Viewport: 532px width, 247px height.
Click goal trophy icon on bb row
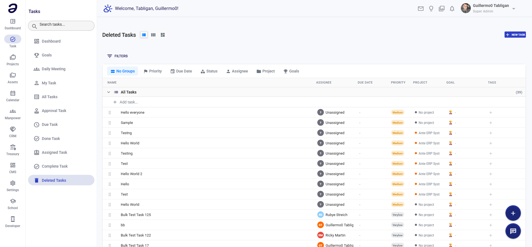click(451, 225)
